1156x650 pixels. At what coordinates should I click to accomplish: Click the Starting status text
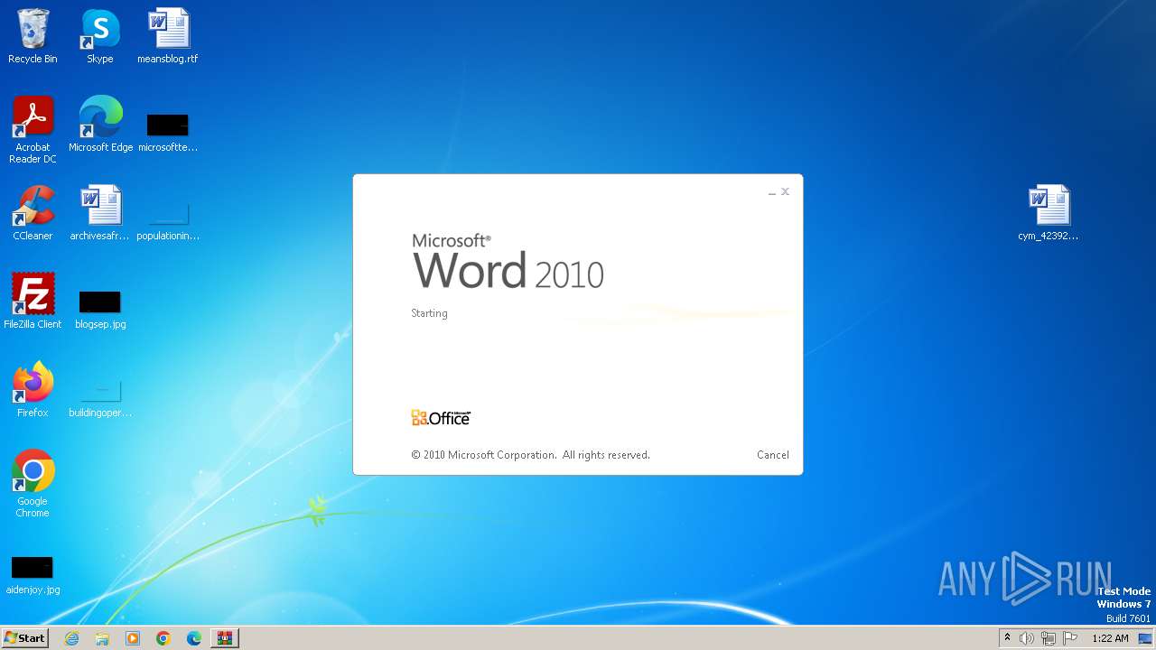click(x=430, y=313)
